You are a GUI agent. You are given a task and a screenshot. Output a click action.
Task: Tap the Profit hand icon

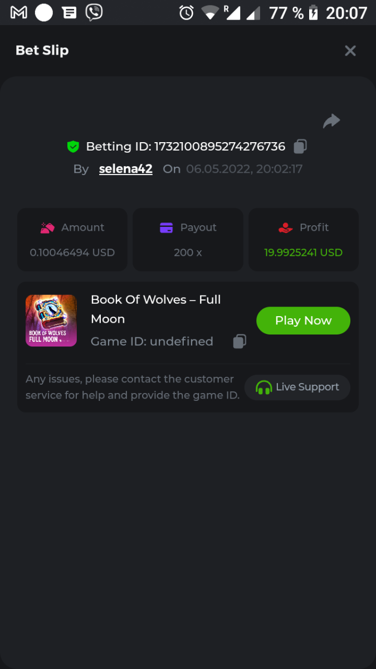coord(285,227)
